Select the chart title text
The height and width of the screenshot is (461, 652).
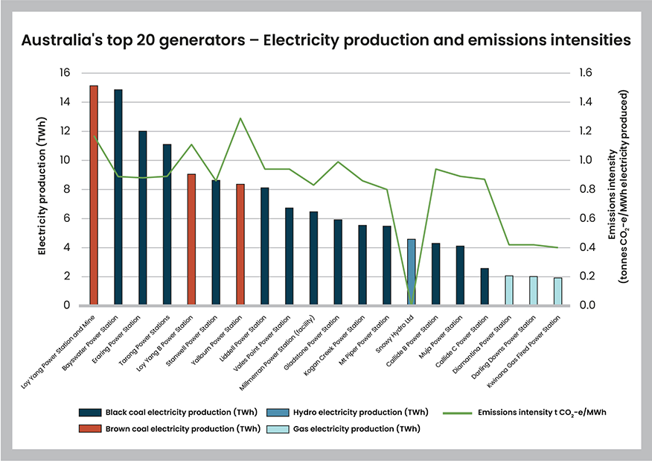coord(326,41)
